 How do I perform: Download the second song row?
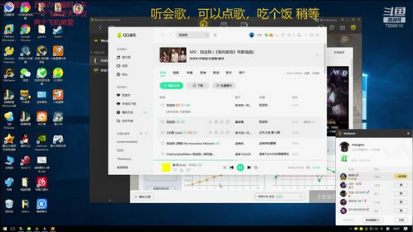click(222, 122)
